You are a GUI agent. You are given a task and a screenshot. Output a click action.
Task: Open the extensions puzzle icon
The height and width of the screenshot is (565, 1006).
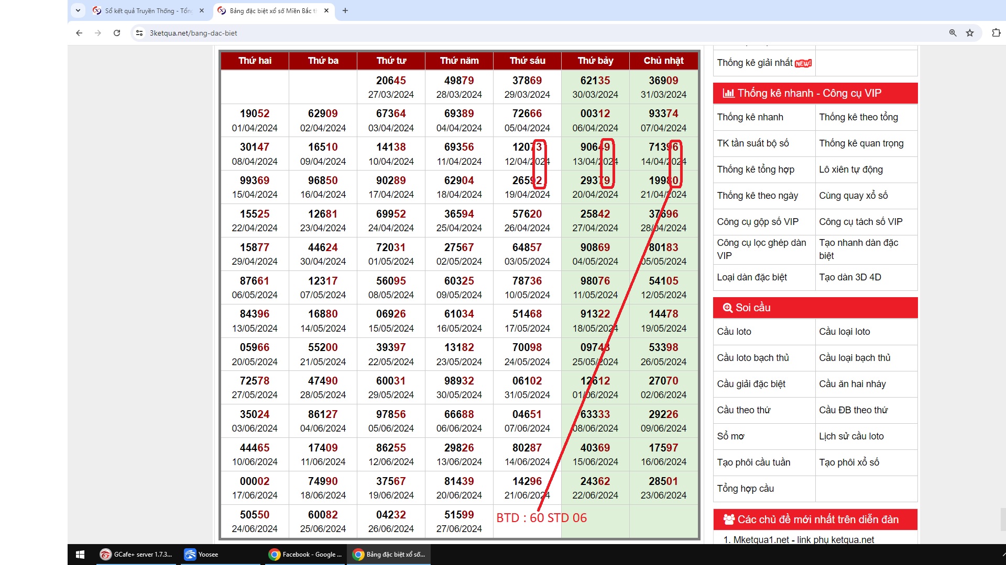(x=996, y=33)
